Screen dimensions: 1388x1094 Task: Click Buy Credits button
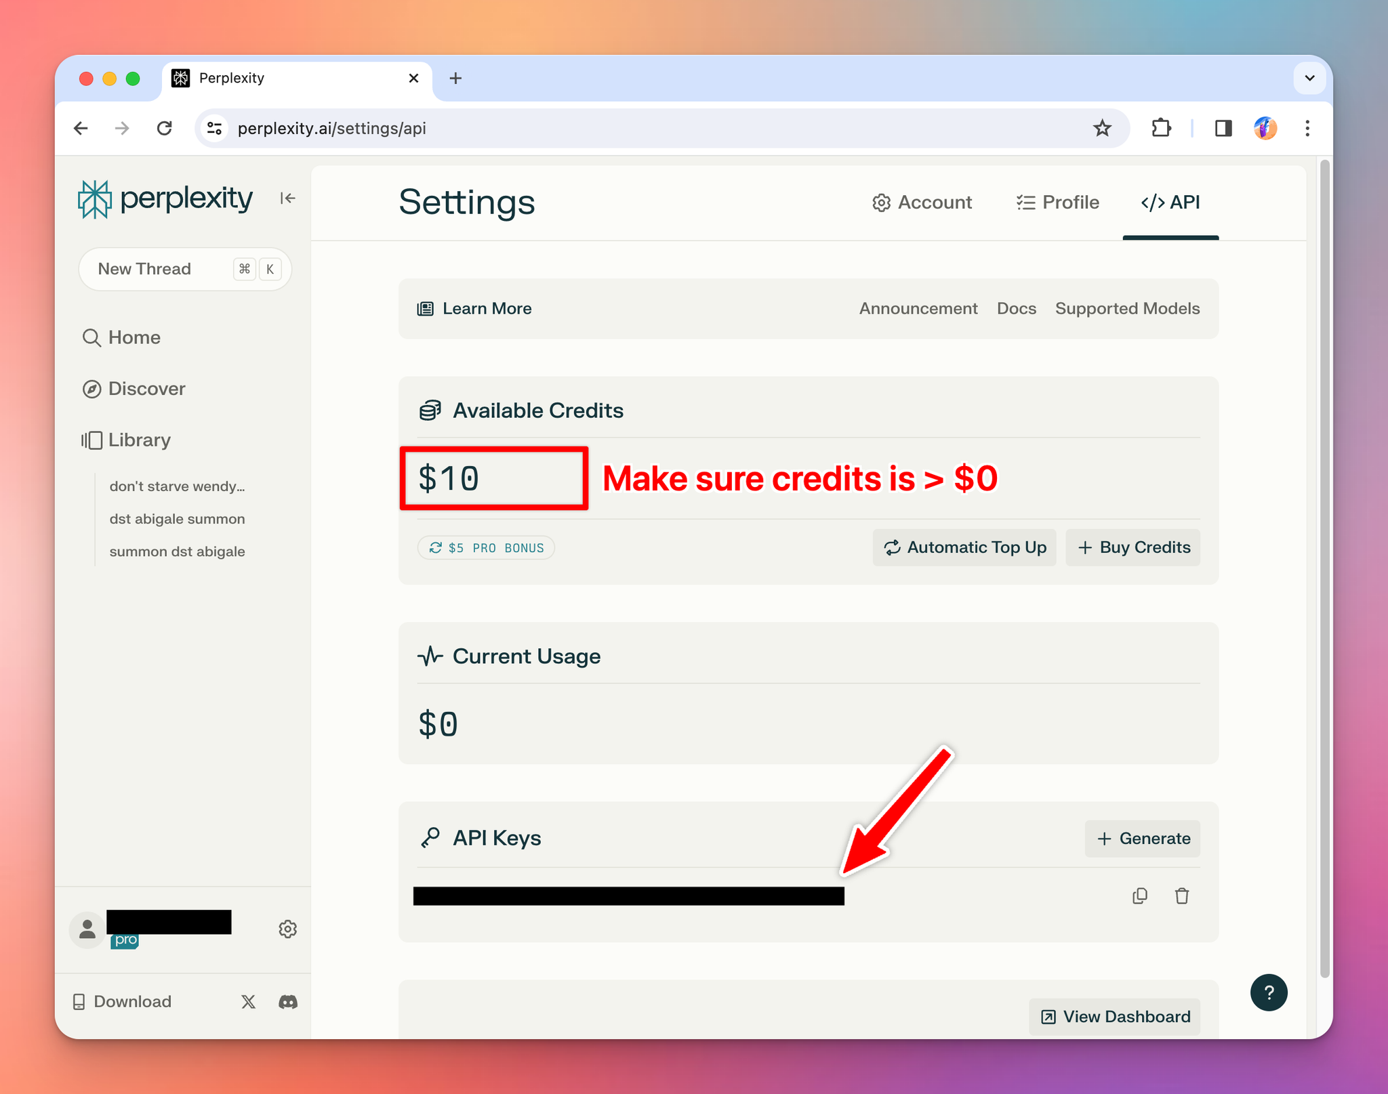point(1133,547)
